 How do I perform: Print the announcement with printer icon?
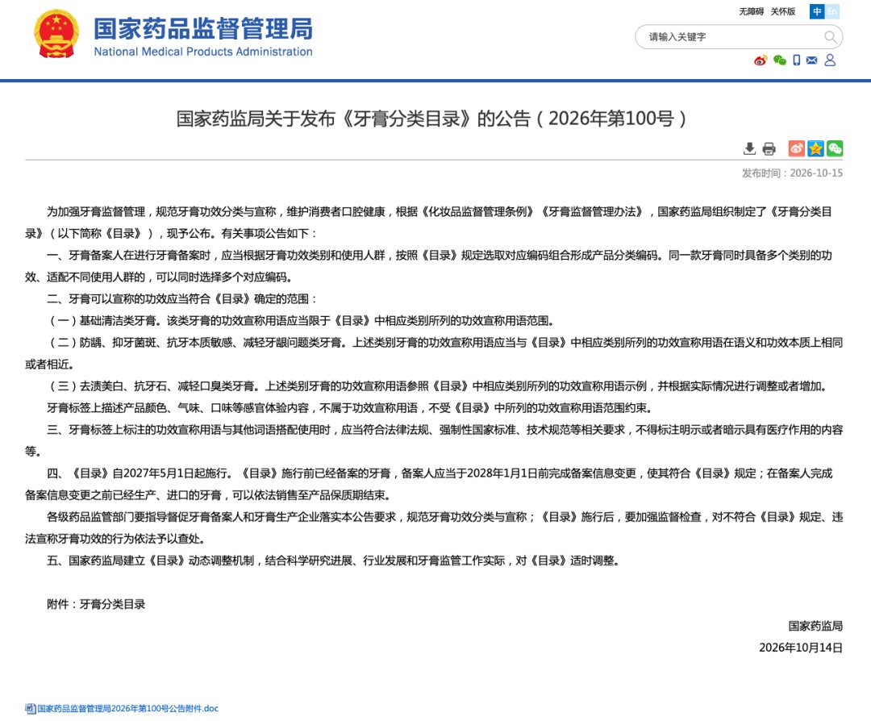point(769,148)
